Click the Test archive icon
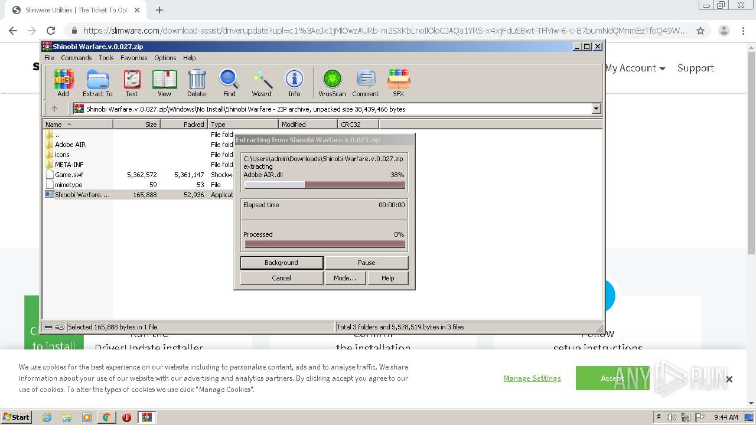The height and width of the screenshot is (425, 756). 132,83
